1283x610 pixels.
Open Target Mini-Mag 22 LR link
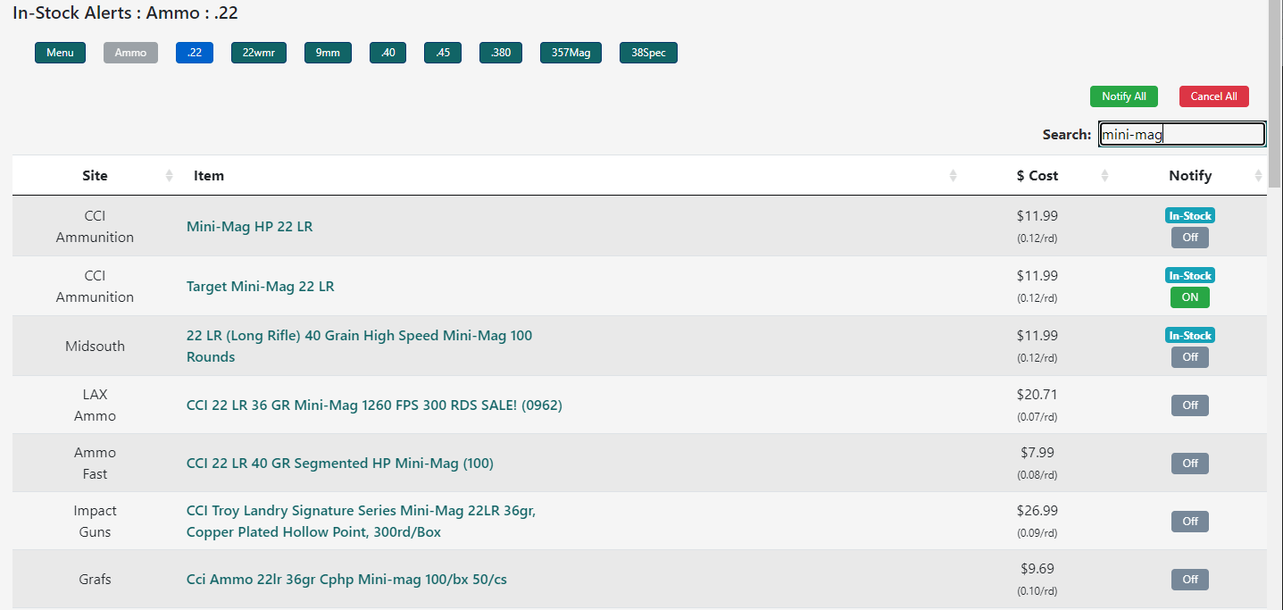click(260, 287)
